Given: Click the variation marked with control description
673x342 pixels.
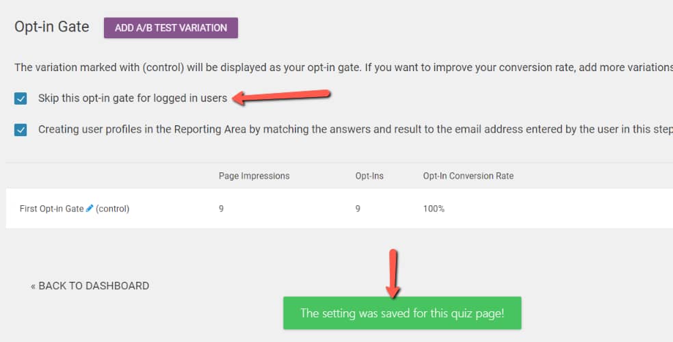Looking at the screenshot, I should (x=343, y=68).
